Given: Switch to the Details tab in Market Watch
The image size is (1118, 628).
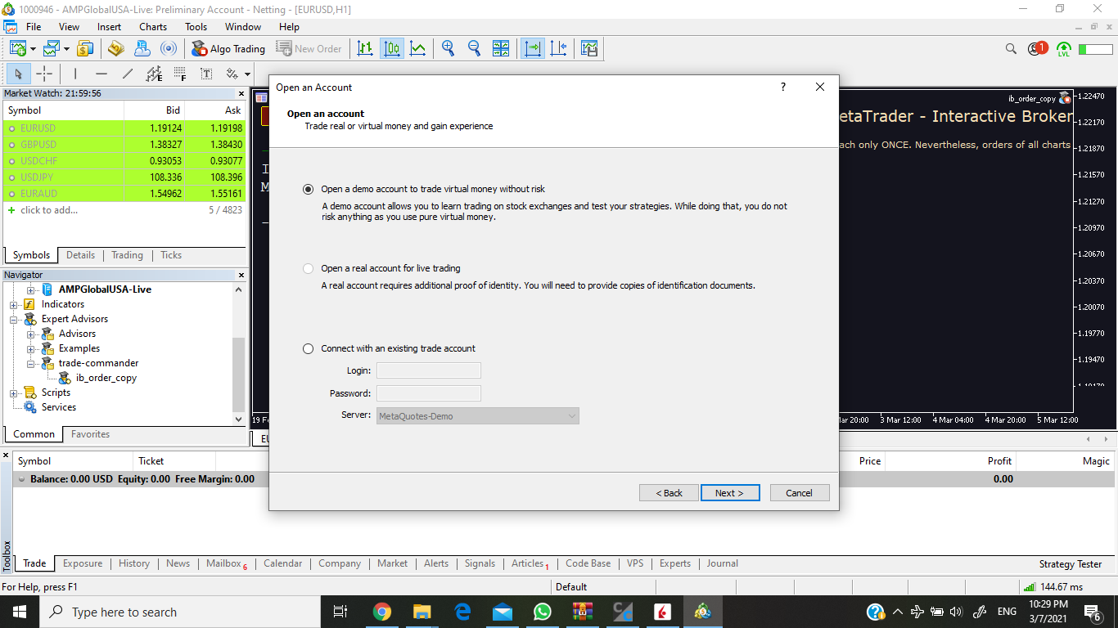Looking at the screenshot, I should (x=80, y=255).
